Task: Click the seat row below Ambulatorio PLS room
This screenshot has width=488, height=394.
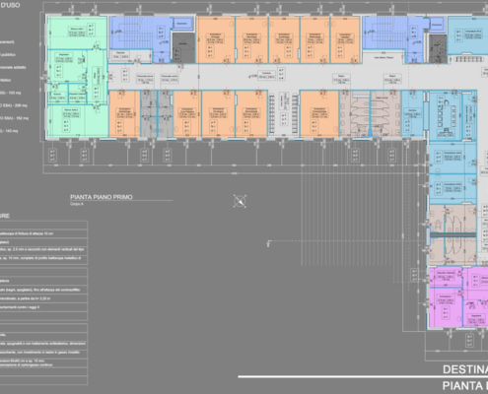Action: click(x=468, y=59)
